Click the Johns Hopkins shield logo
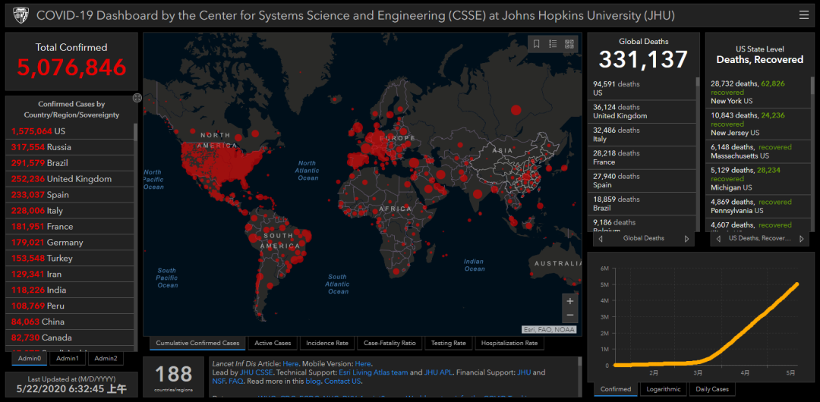 20,15
